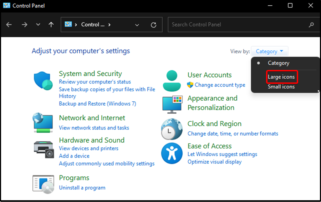The width and height of the screenshot is (321, 202).
Task: Choose Small icons from the view menu
Action: pyautogui.click(x=281, y=87)
